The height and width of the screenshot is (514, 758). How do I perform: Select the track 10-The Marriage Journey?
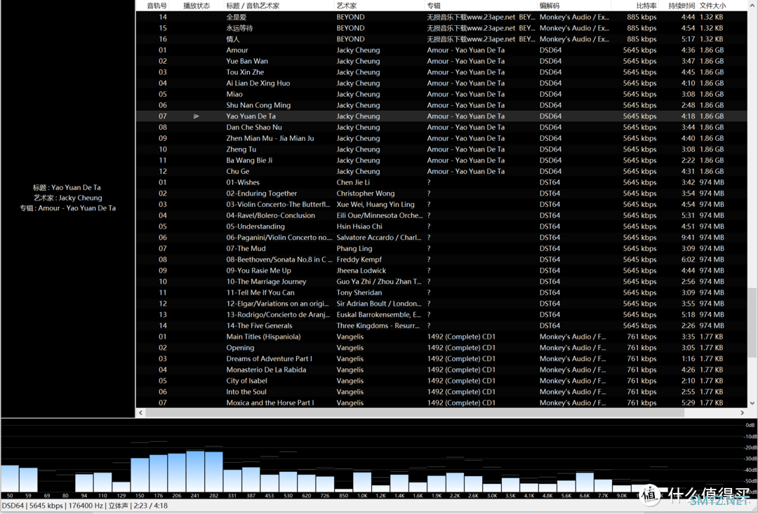(267, 282)
